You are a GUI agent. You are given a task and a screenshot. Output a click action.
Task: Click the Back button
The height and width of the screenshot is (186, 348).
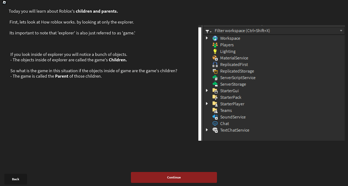click(x=15, y=179)
